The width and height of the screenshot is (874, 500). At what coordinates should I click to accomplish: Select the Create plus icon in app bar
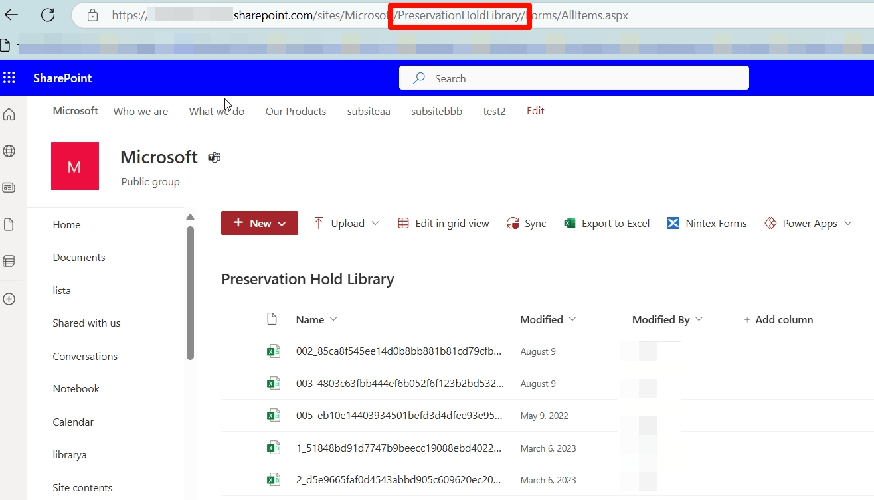[9, 299]
